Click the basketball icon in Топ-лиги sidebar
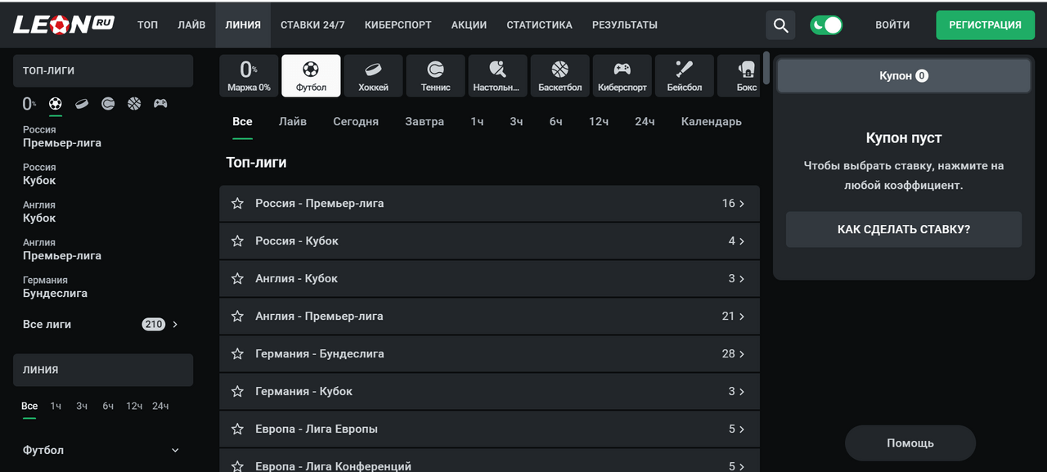 tap(134, 104)
